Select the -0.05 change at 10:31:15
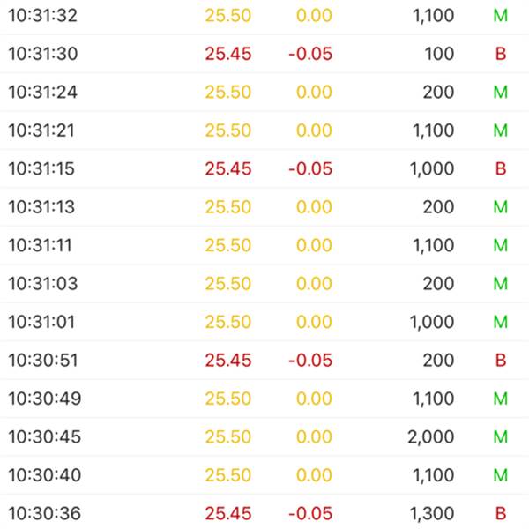This screenshot has height=529, width=529. 310,168
